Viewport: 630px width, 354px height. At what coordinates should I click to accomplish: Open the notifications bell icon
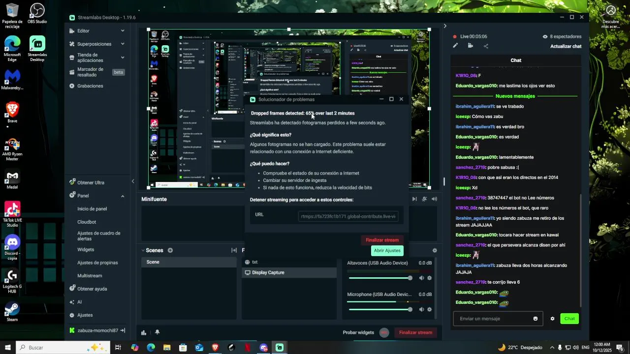157,332
